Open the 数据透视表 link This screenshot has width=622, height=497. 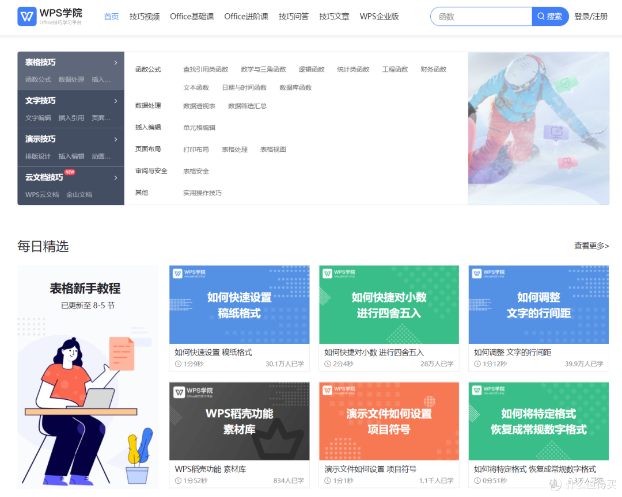tap(199, 106)
